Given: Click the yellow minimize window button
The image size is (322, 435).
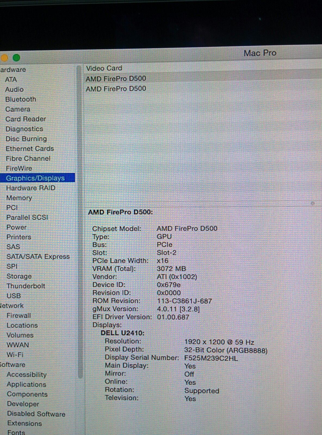Looking at the screenshot, I should (5, 58).
